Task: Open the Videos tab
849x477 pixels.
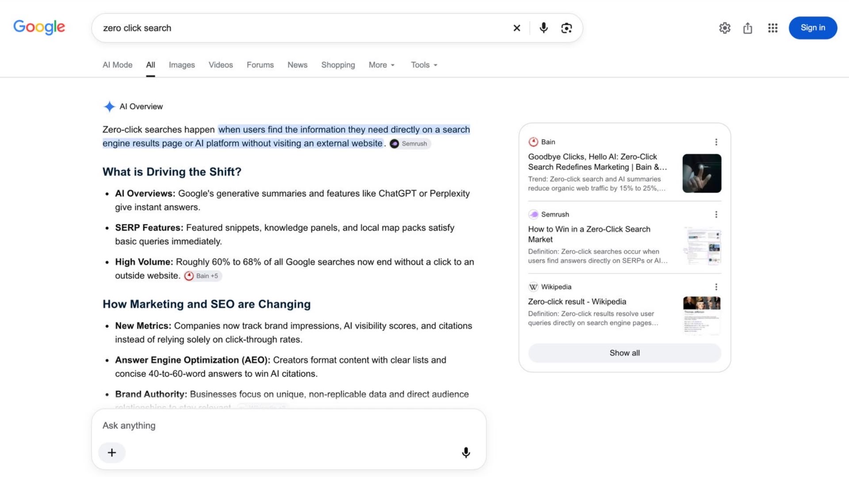Action: [x=221, y=65]
